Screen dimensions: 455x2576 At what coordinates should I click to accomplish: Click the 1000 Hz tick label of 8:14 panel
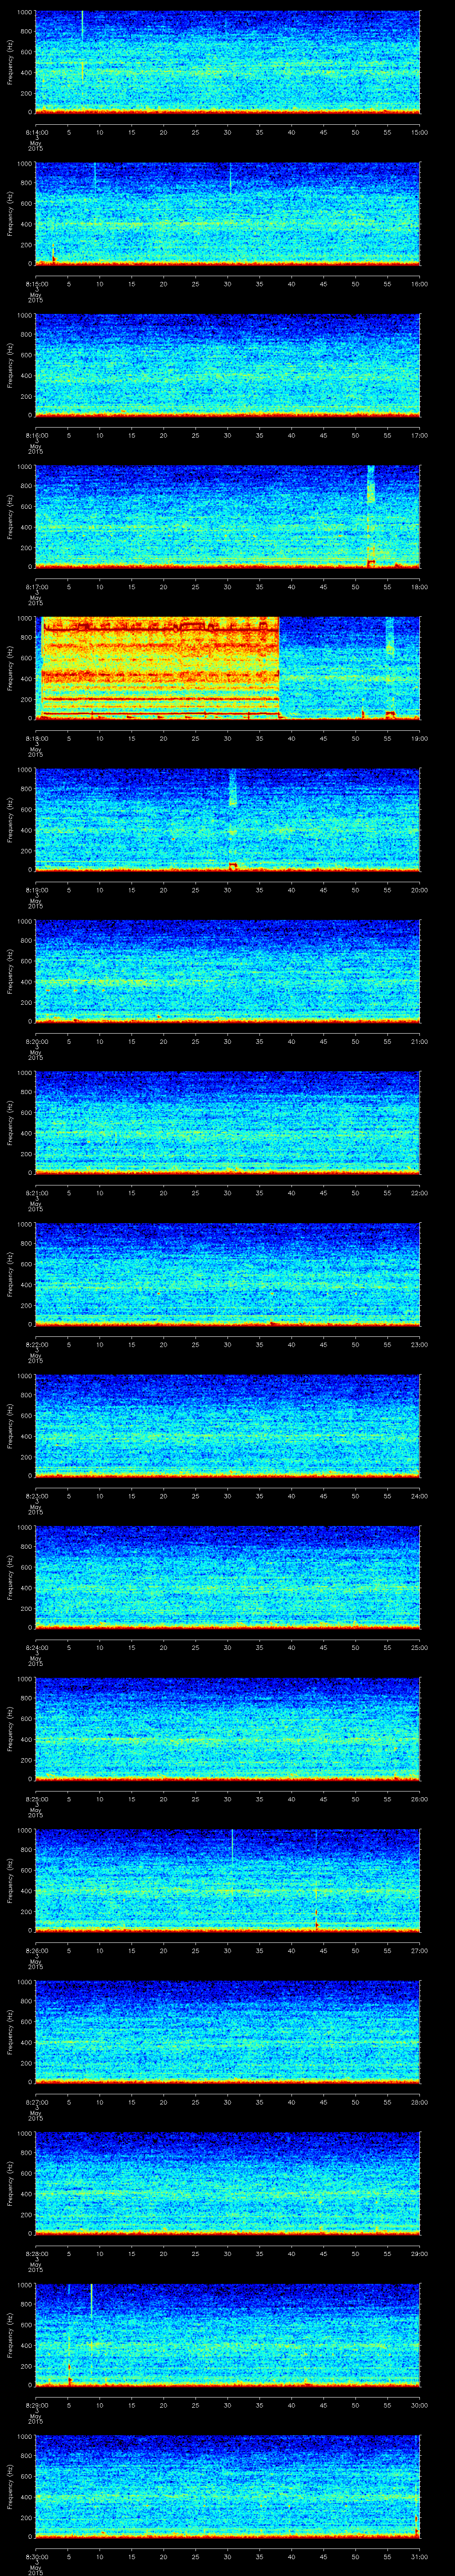point(24,12)
